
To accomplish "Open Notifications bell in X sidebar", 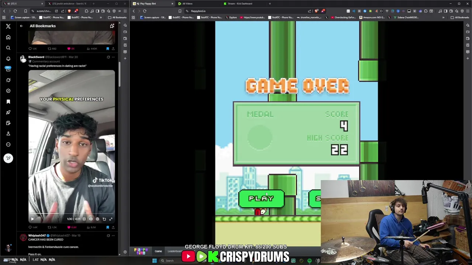I will click(x=8, y=59).
